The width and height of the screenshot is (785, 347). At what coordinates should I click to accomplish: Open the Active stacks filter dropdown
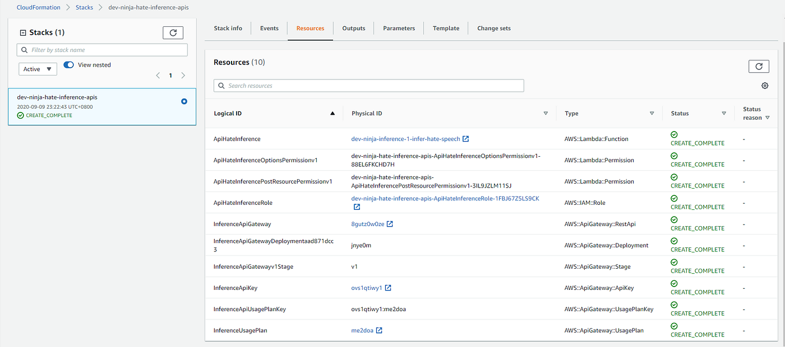38,68
